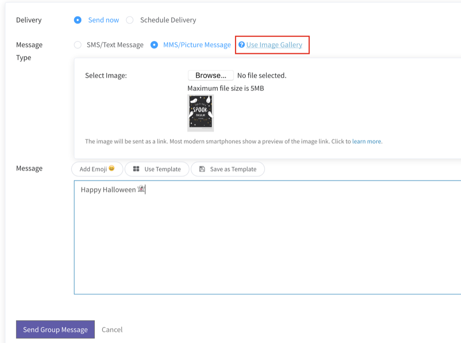Image resolution: width=461 pixels, height=343 pixels.
Task: Select MMS/Picture Message type
Action: (154, 45)
